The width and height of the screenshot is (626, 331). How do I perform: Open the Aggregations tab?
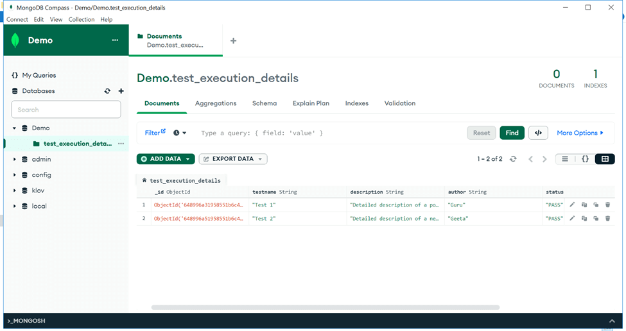pos(216,103)
